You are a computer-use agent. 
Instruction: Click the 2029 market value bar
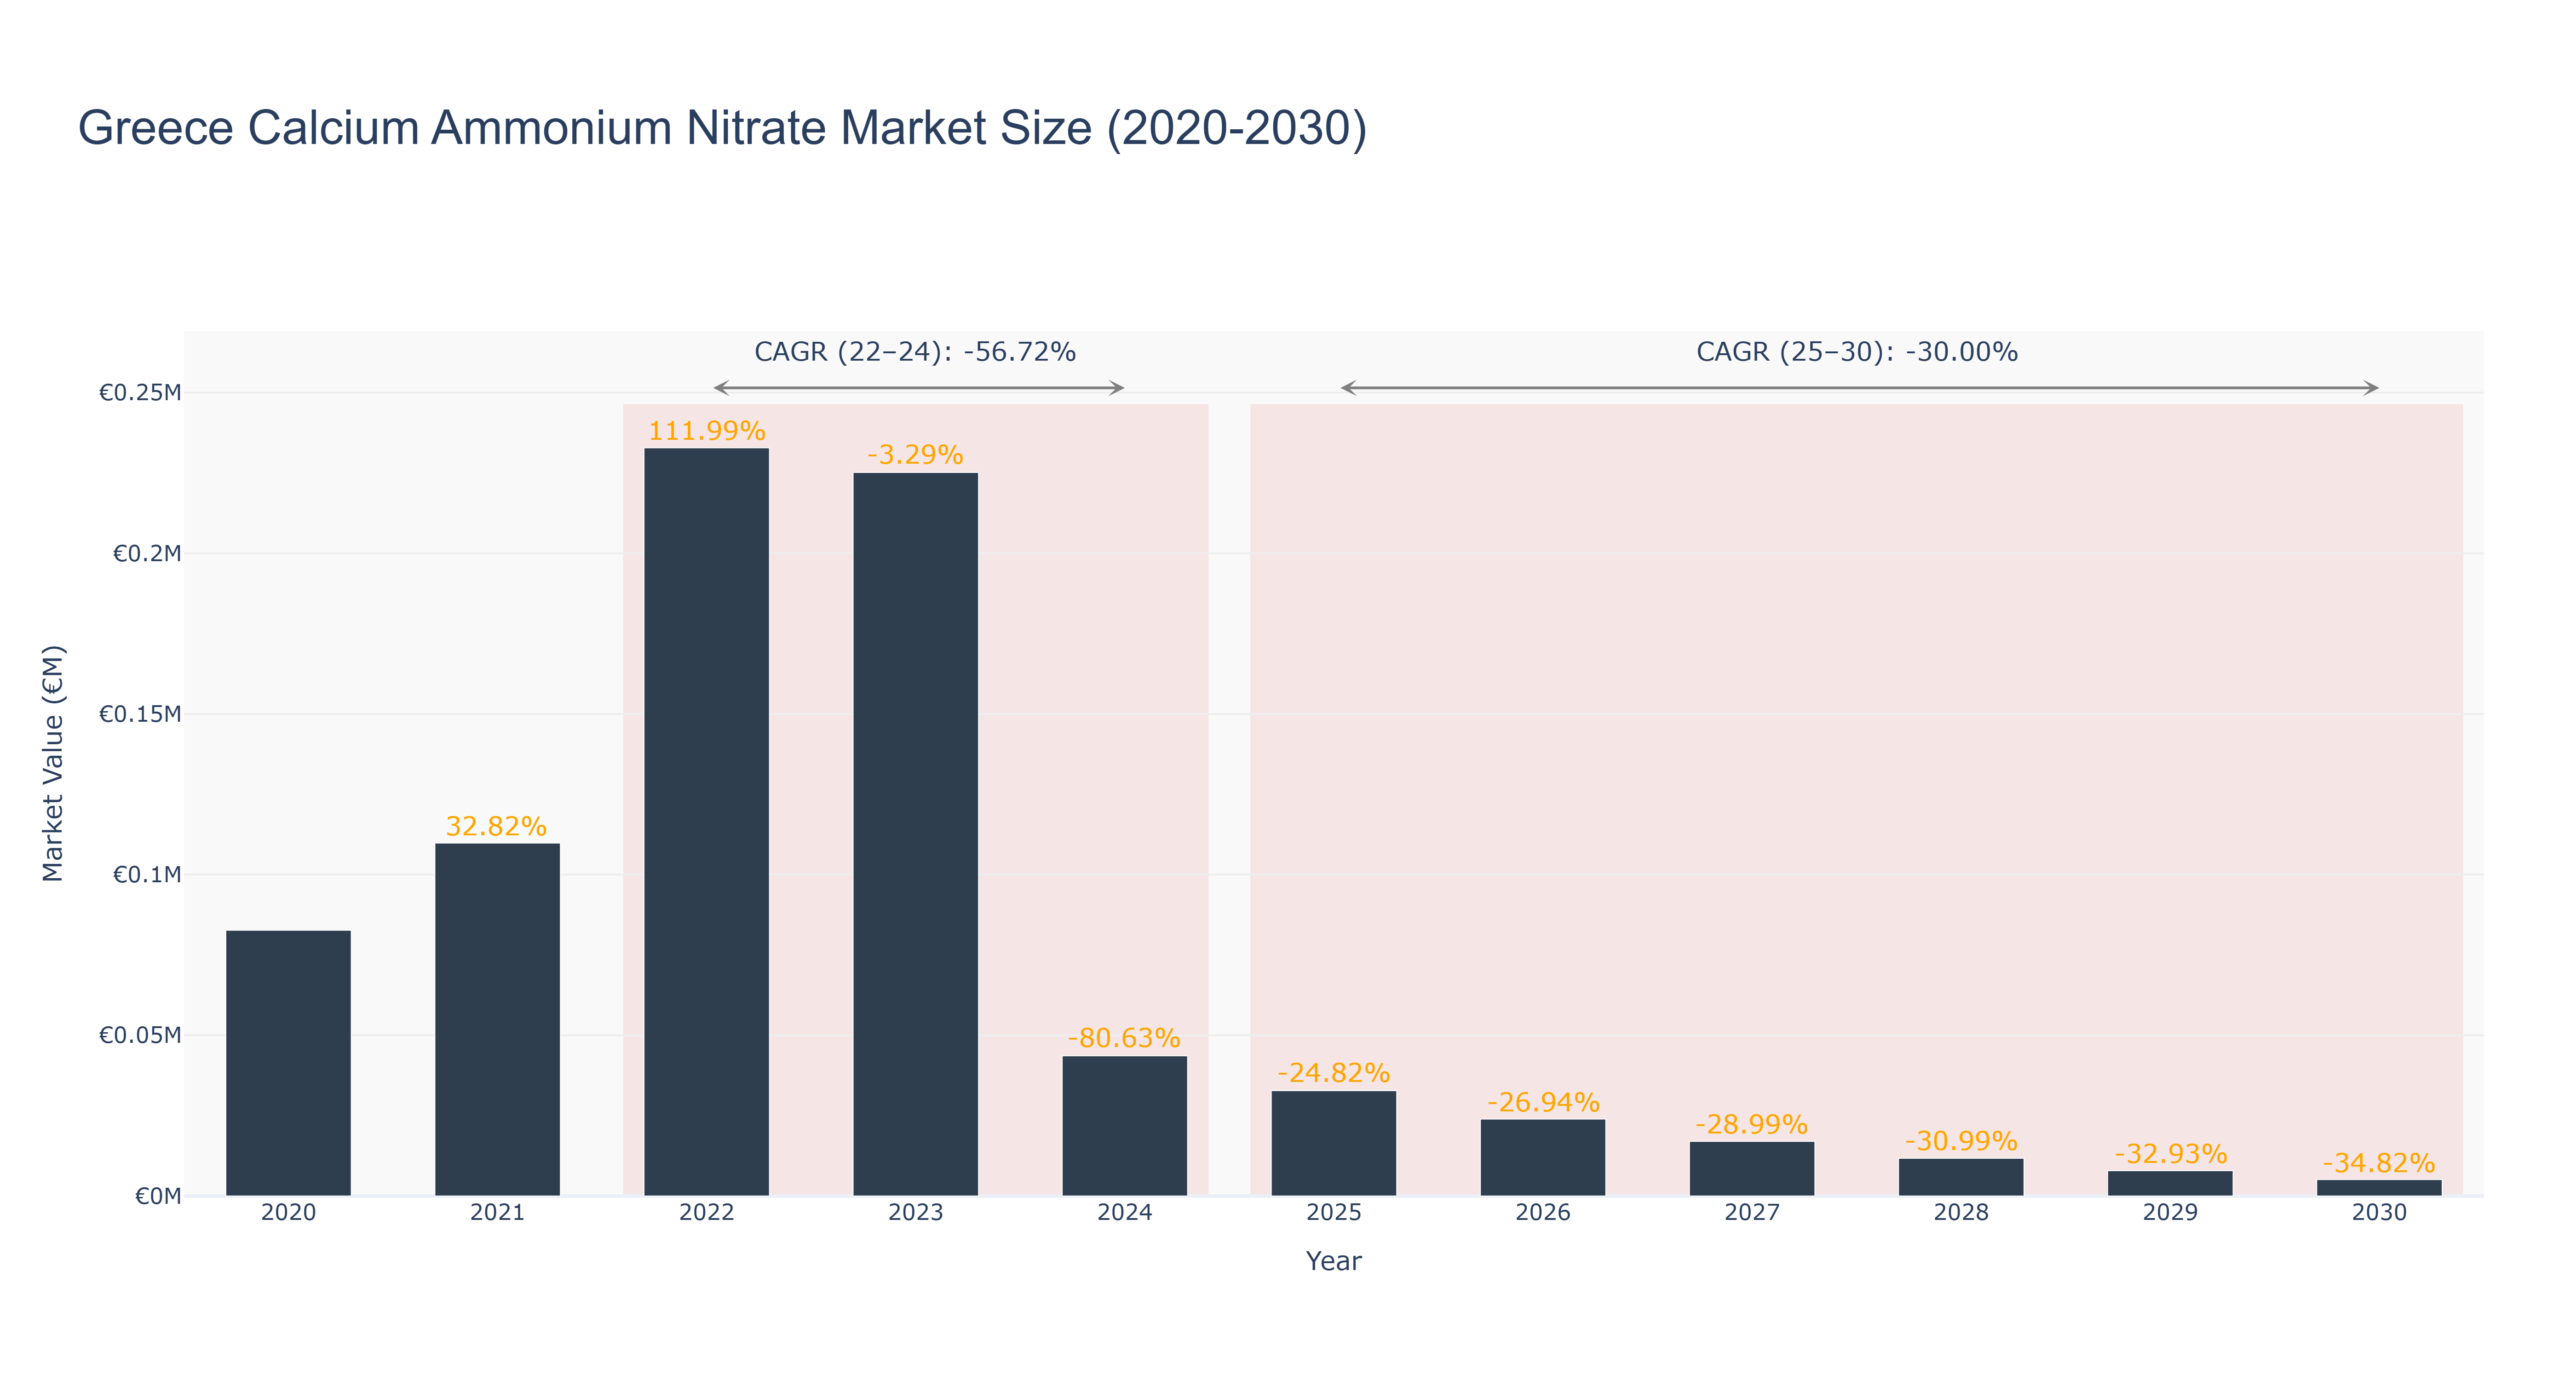(x=2170, y=1183)
